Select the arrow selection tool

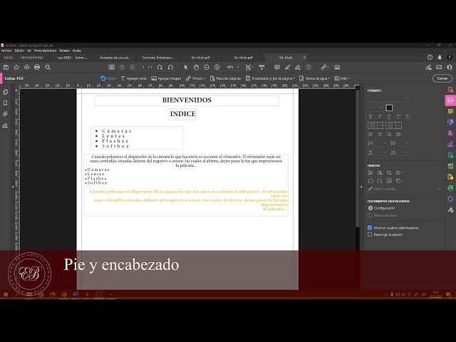(186, 68)
